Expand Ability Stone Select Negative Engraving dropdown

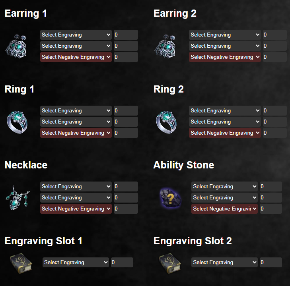point(224,209)
